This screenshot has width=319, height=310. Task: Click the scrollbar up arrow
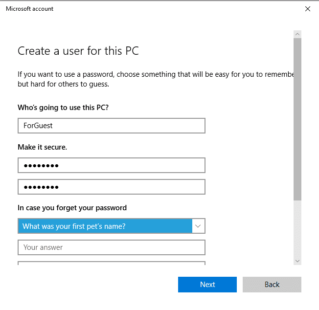coord(297,34)
